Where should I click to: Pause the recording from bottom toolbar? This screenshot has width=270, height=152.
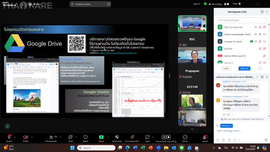pos(164,137)
